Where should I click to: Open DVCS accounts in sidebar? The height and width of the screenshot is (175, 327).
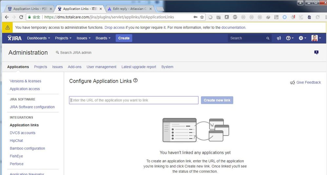[x=23, y=133]
